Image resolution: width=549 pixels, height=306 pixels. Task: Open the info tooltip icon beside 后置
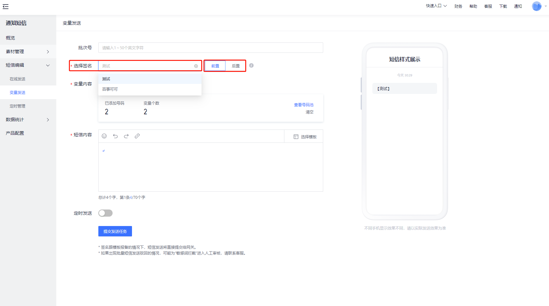pyautogui.click(x=251, y=65)
